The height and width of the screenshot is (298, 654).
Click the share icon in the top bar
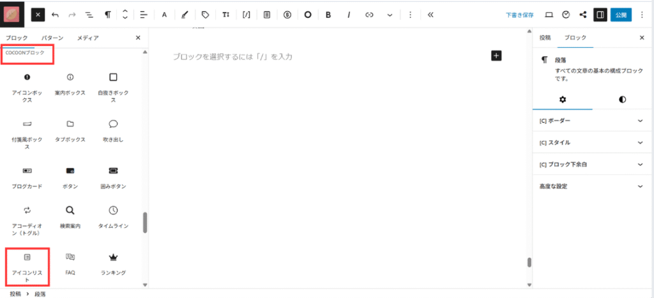(x=583, y=15)
